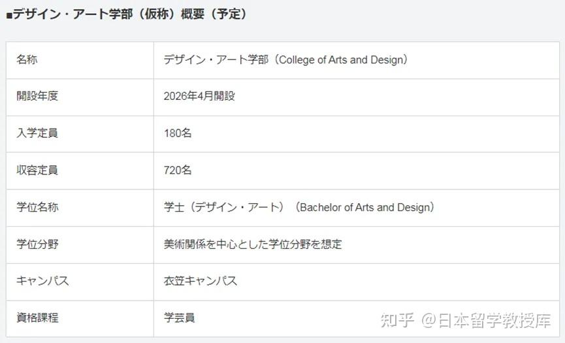This screenshot has height=343, width=565.
Task: Click the 学芸員 value cell
Action: [179, 318]
